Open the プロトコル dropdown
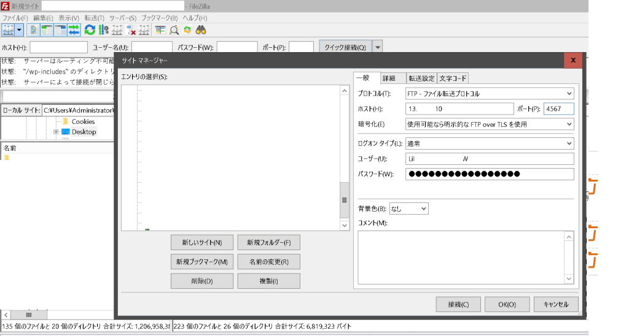 490,94
